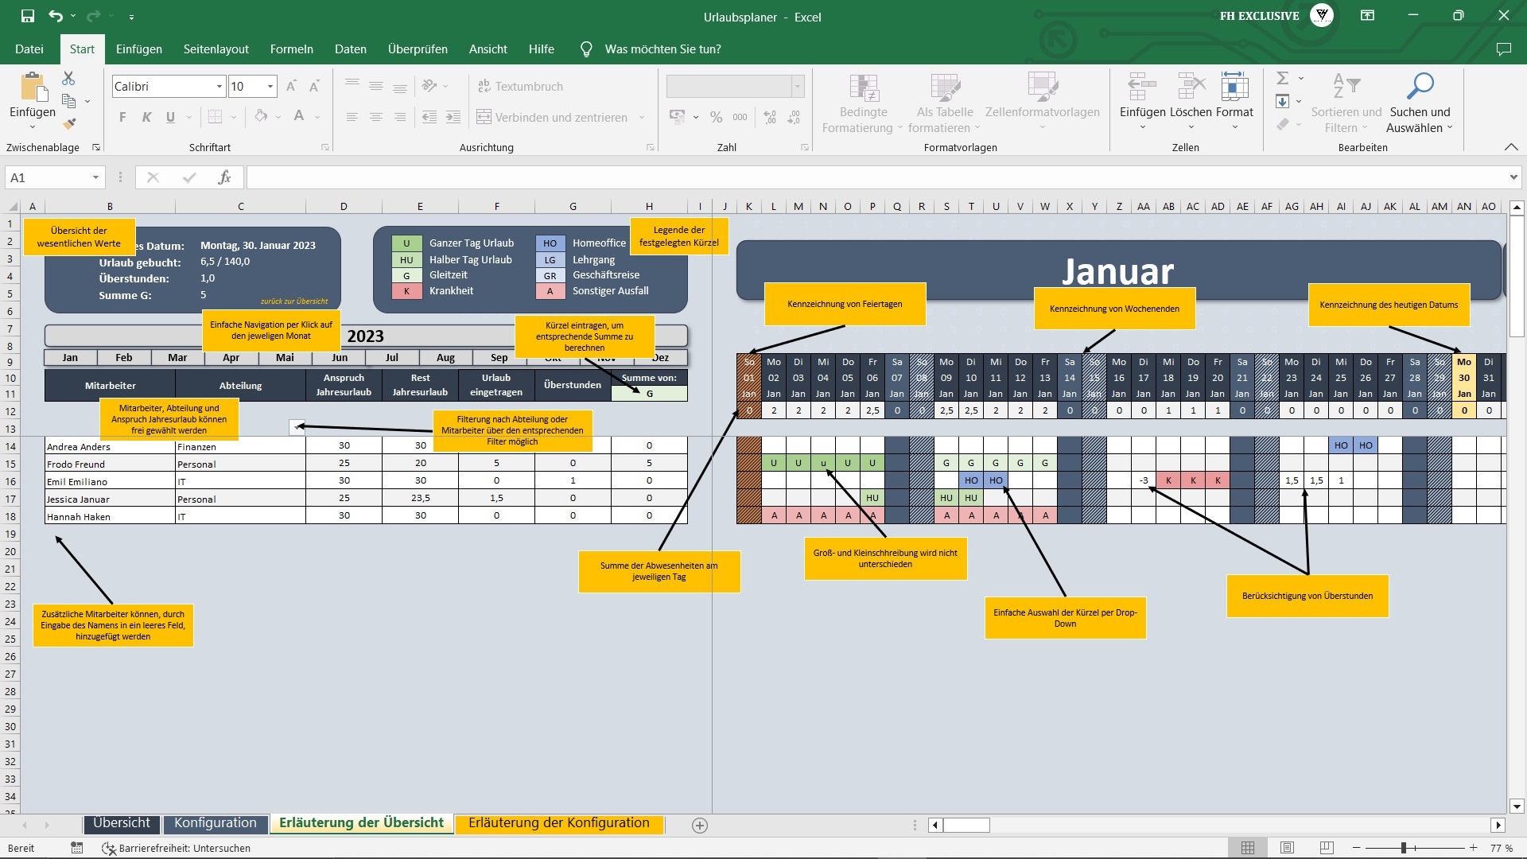Apply percentage number format
Screen dimensions: 1527x859
point(715,117)
